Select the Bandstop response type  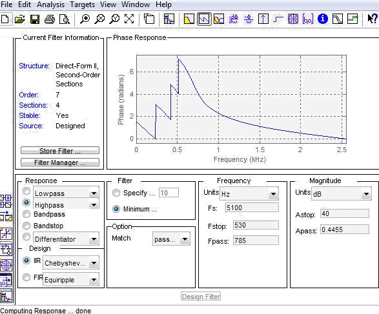click(26, 226)
